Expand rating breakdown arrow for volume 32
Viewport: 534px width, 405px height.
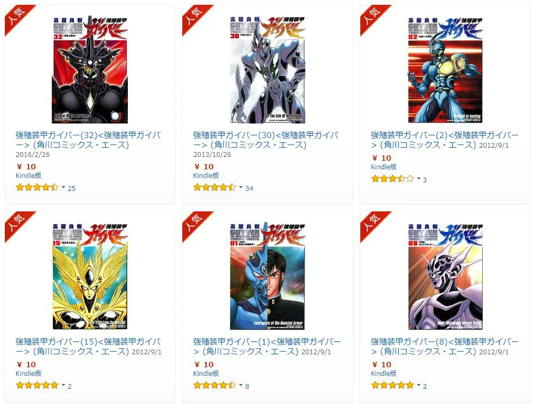tap(63, 187)
